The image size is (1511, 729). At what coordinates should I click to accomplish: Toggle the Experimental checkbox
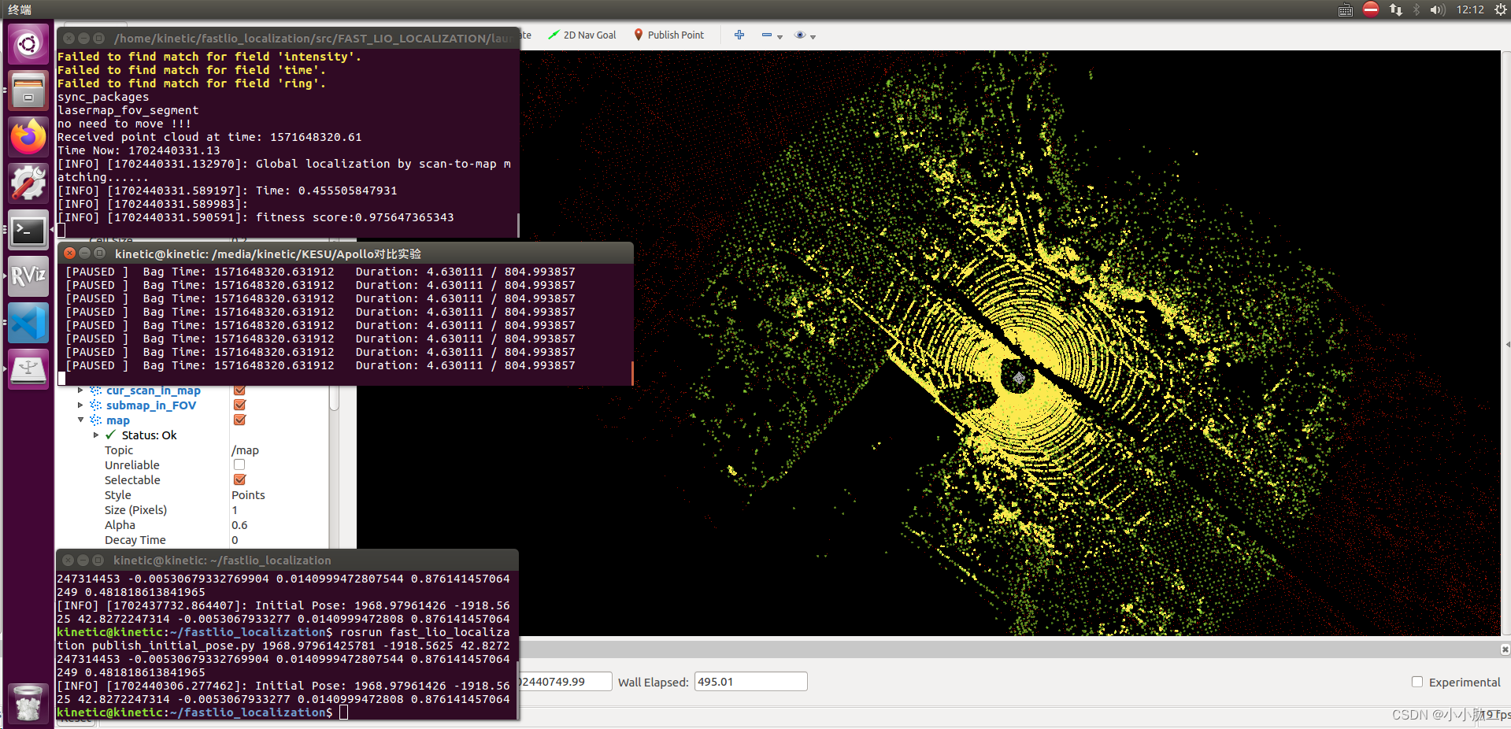(x=1417, y=682)
